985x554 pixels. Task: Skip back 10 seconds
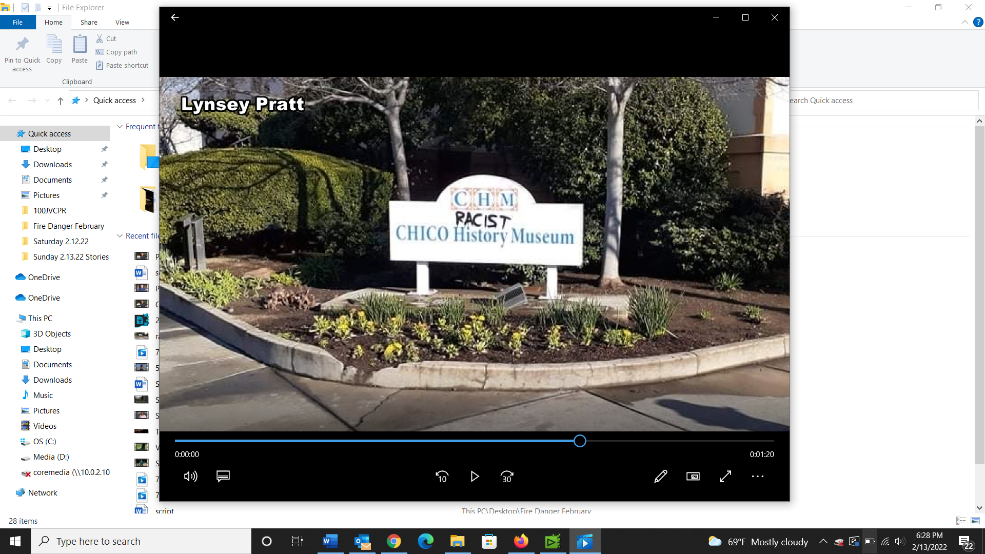[442, 477]
